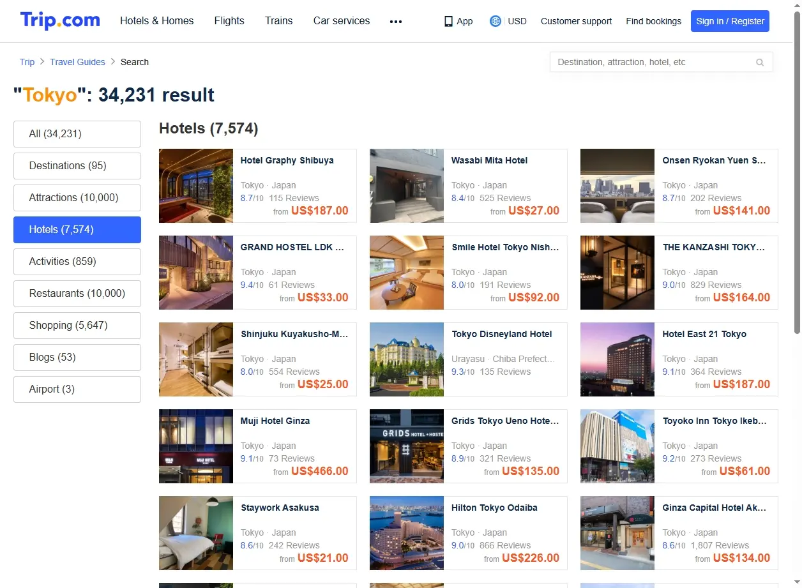Click Staywork Asakusa title
Viewport: 802px width, 588px height.
[280, 508]
